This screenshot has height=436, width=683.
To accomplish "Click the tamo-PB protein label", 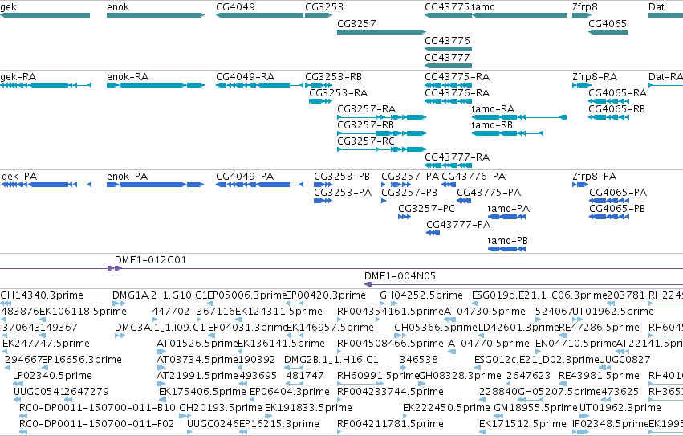I will point(508,241).
